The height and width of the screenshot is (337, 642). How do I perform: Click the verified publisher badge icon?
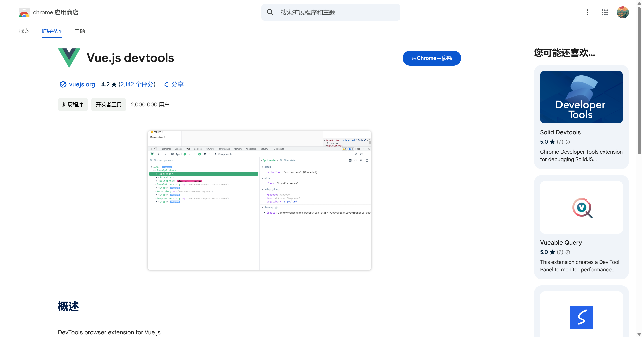coord(63,84)
